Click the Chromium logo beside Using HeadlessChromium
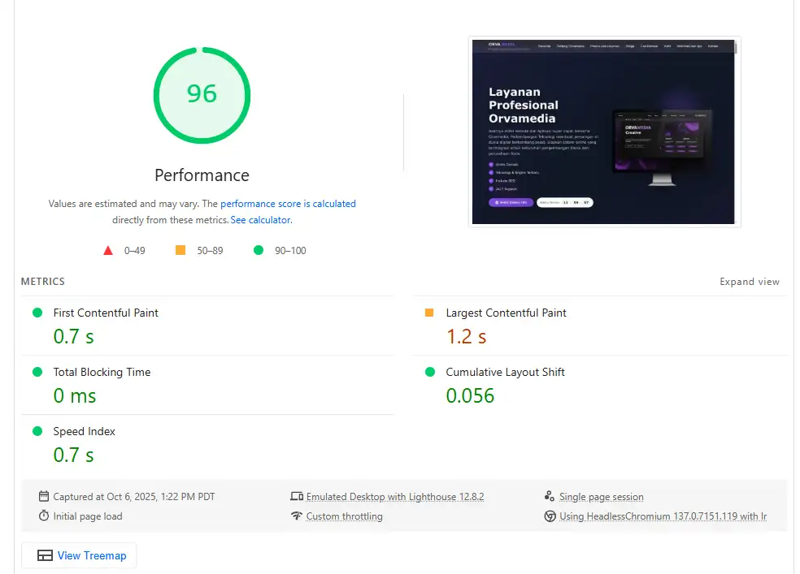 click(x=552, y=516)
